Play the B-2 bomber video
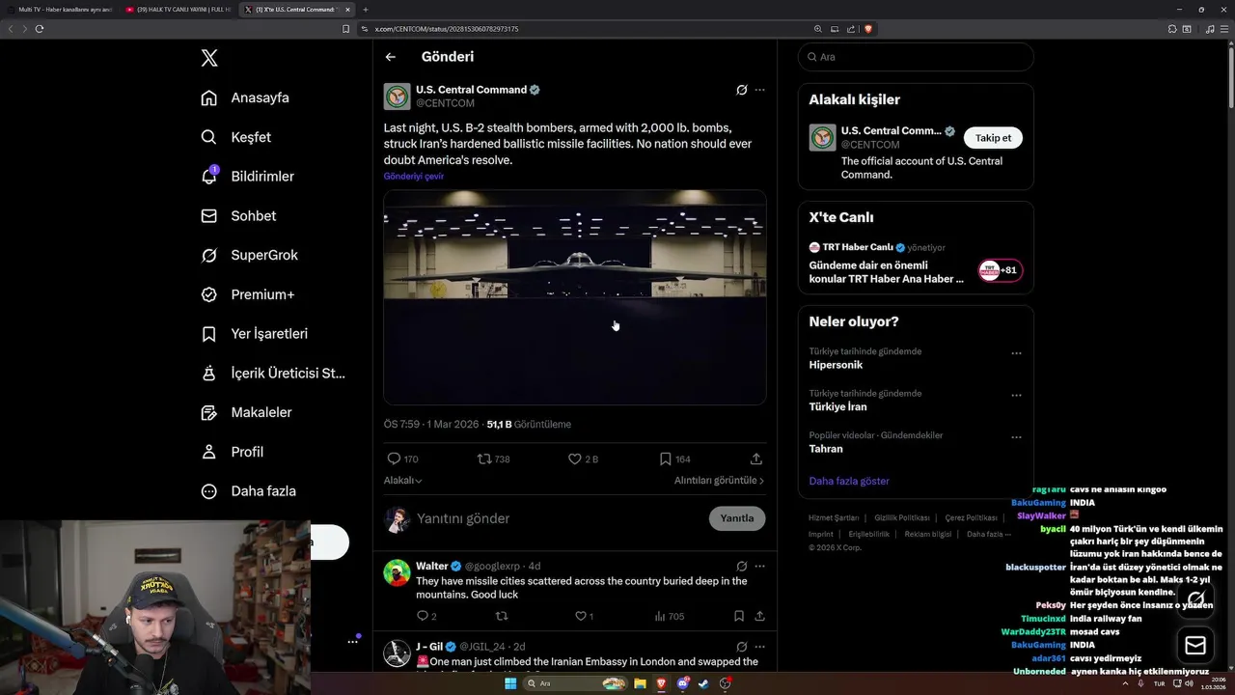 coord(575,297)
